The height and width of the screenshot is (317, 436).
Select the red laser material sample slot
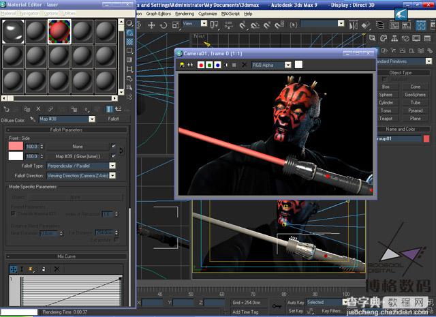59,31
